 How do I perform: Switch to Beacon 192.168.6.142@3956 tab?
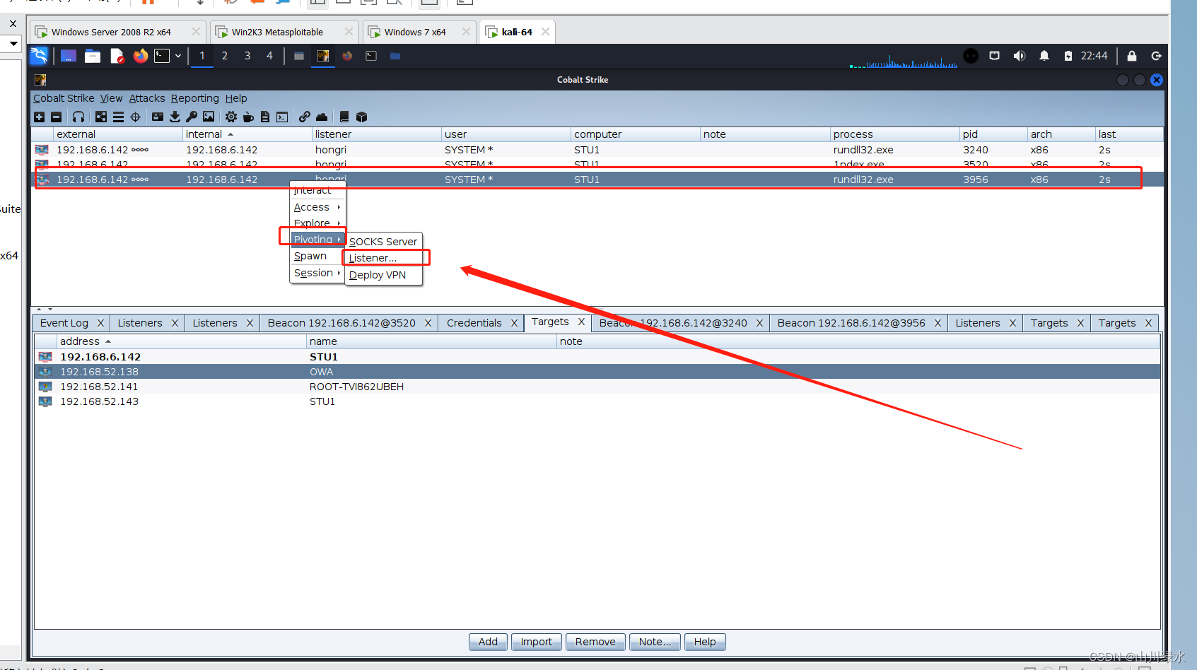click(x=851, y=323)
